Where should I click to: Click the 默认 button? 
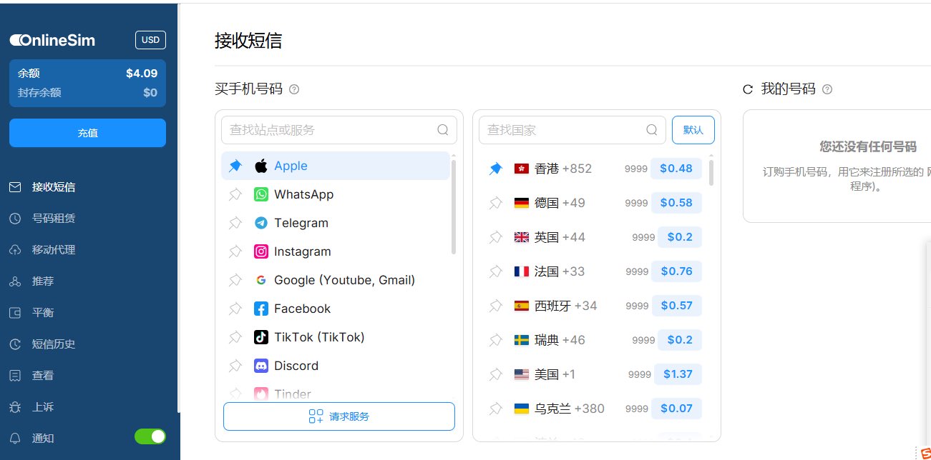point(693,130)
